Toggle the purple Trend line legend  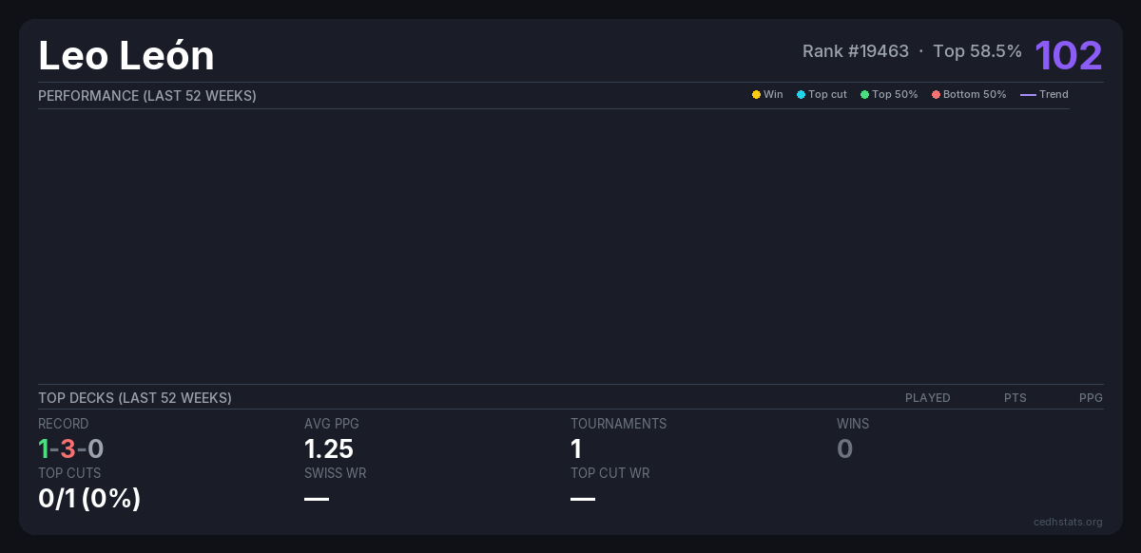1028,95
